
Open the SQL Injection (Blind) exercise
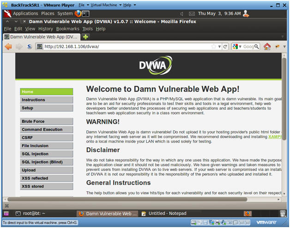click(47, 162)
